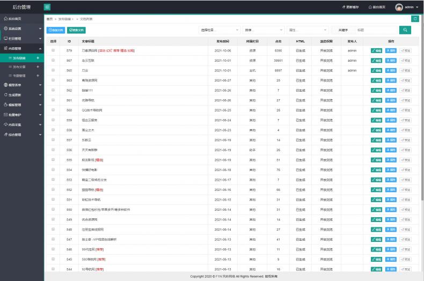Click green edit button for row 547

click(x=376, y=239)
